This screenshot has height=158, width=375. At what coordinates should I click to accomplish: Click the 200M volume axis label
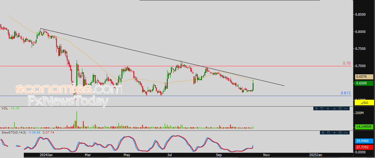click(x=359, y=113)
